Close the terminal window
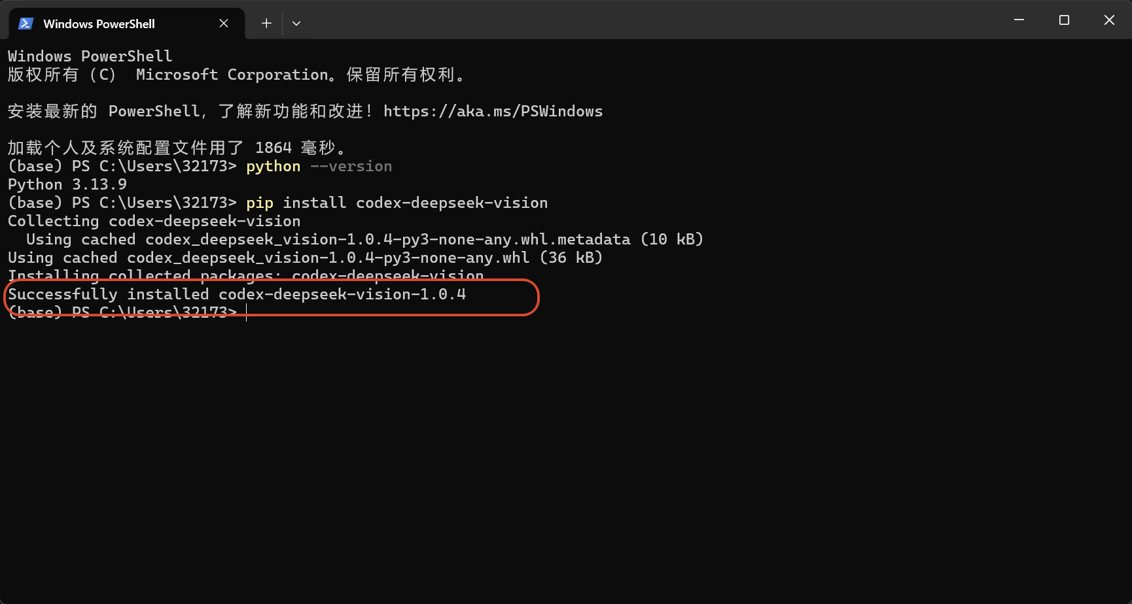This screenshot has width=1132, height=604. (1109, 20)
